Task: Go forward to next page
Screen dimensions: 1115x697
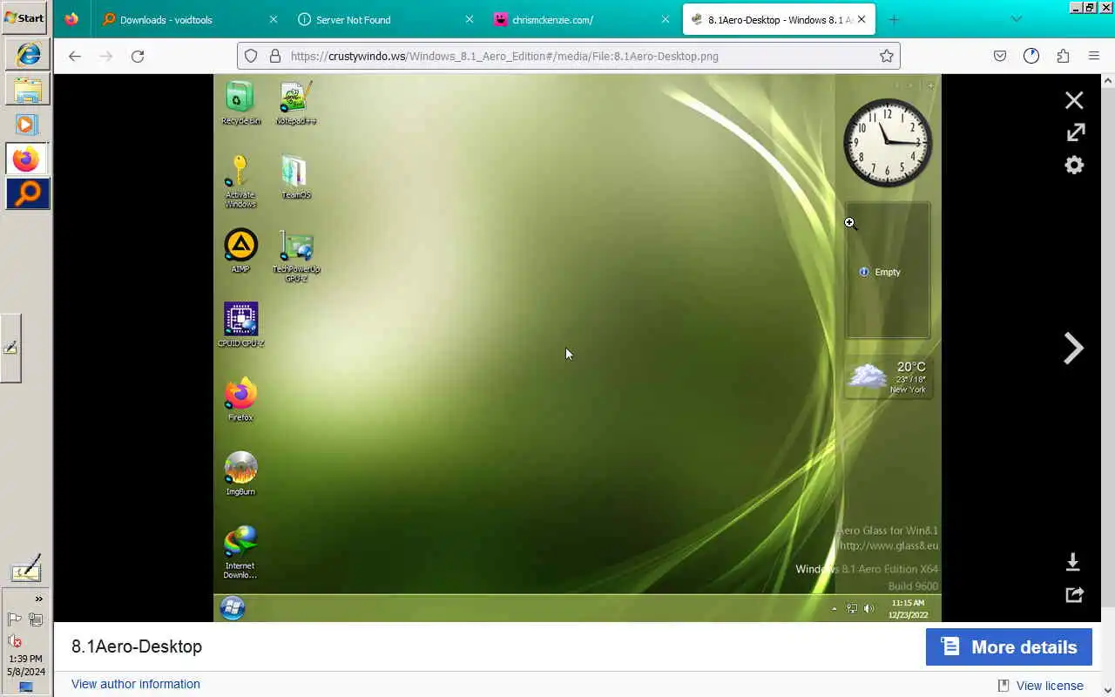Action: click(106, 56)
